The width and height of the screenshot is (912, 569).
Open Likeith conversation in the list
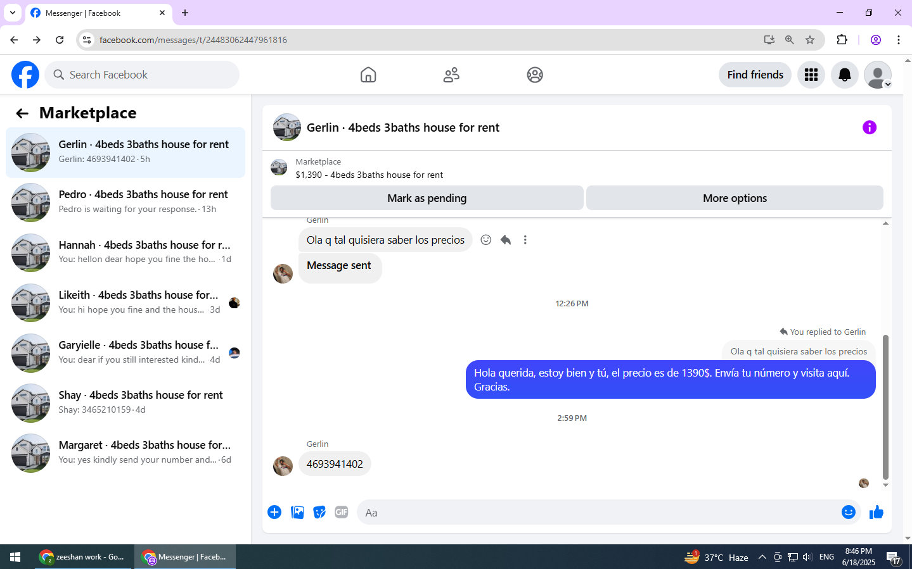(x=125, y=303)
